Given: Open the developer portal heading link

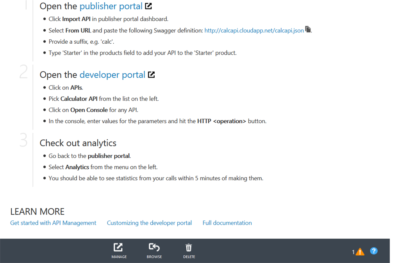Looking at the screenshot, I should tap(112, 75).
